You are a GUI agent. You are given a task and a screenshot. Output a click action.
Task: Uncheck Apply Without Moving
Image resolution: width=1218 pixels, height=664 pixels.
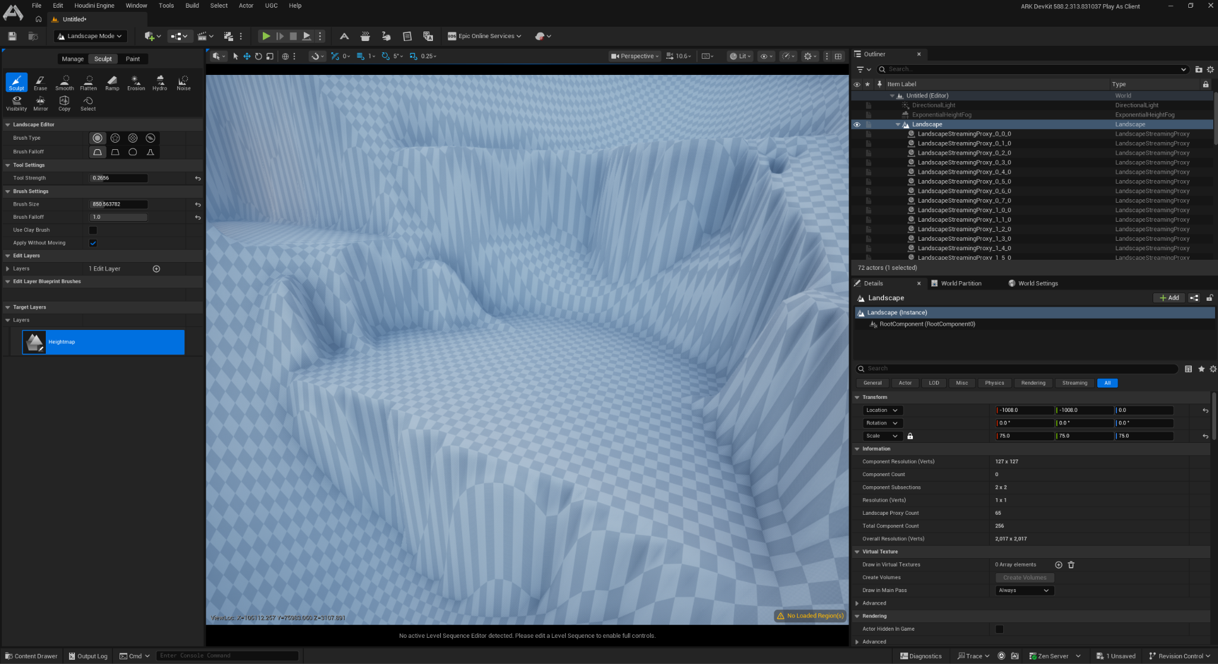(x=93, y=243)
